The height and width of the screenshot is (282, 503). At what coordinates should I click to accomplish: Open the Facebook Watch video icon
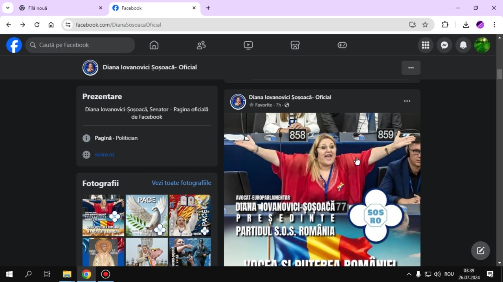tap(248, 45)
